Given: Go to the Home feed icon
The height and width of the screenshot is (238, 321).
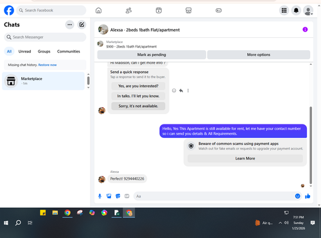Looking at the screenshot, I should (x=98, y=10).
